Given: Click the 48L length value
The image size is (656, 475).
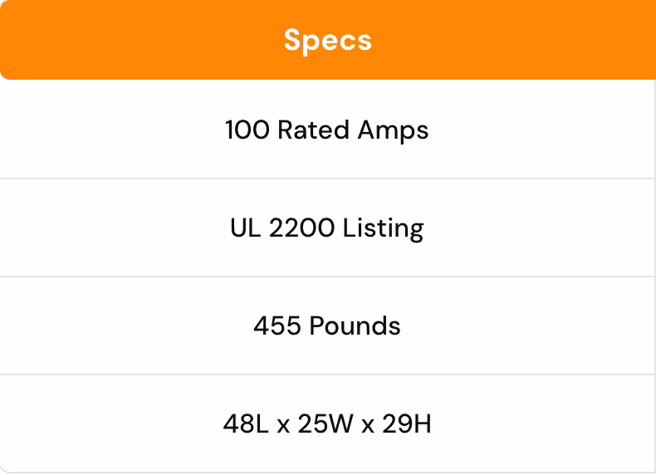Looking at the screenshot, I should point(244,424).
